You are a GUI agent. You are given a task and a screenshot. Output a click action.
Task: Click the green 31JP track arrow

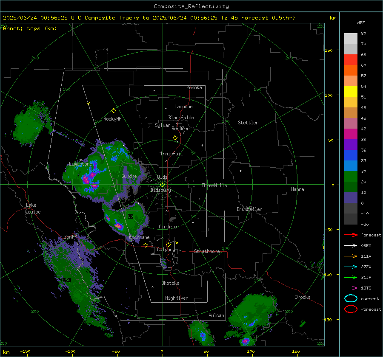351,277
